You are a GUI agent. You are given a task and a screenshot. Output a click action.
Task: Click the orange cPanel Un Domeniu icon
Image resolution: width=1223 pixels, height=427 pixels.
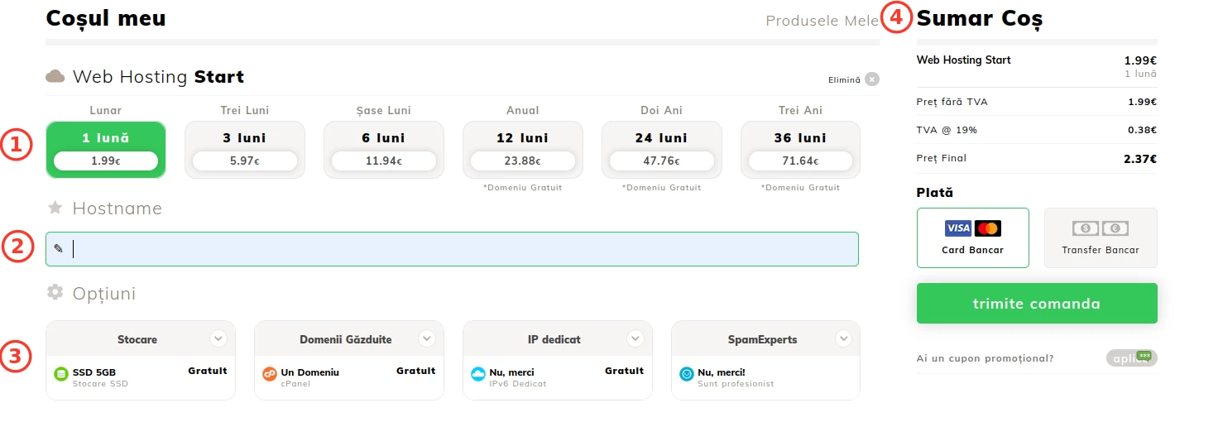click(x=269, y=374)
